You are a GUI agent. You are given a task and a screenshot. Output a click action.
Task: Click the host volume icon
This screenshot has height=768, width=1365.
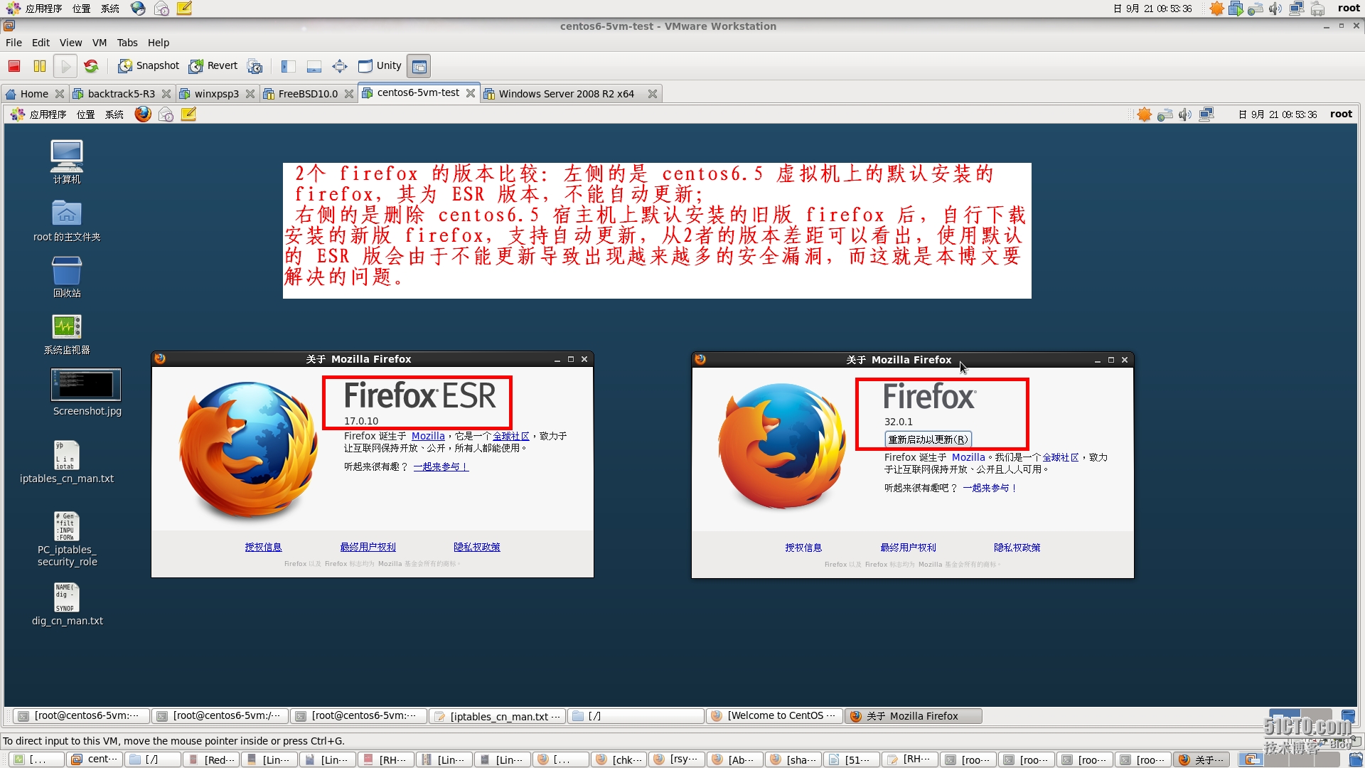[1275, 9]
